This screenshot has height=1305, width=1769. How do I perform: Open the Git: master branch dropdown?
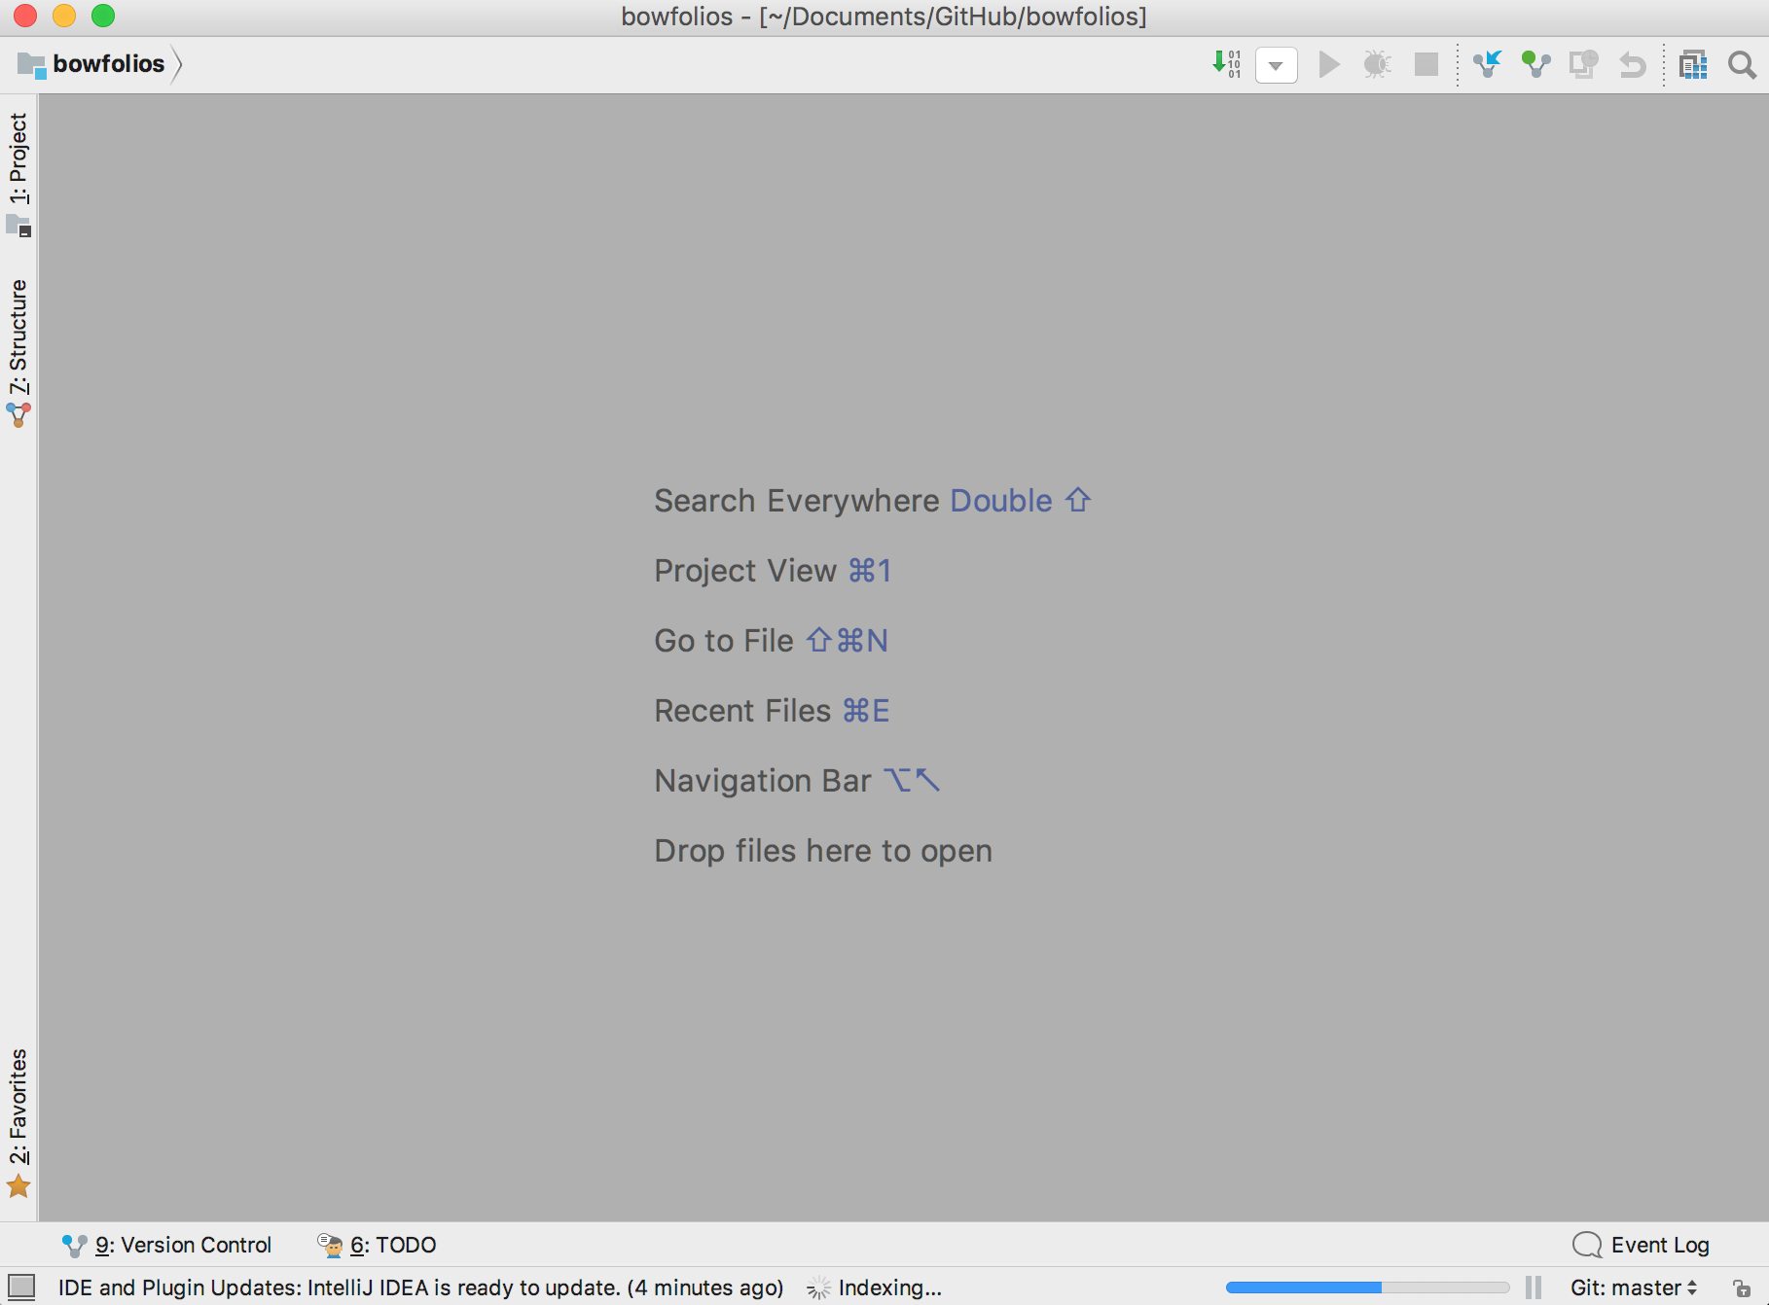1634,1287
